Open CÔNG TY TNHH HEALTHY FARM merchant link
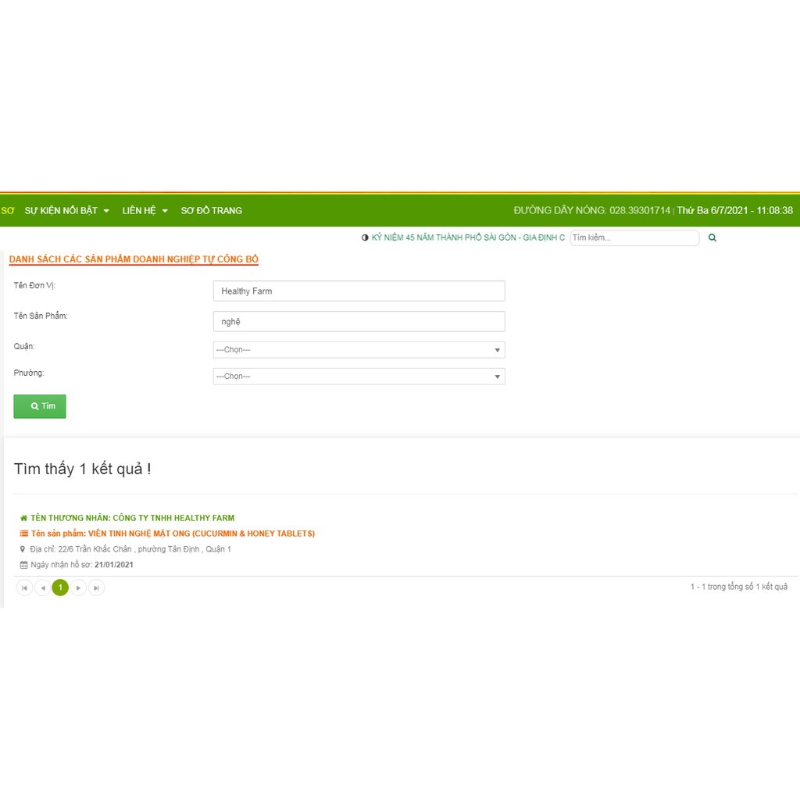 pyautogui.click(x=173, y=518)
